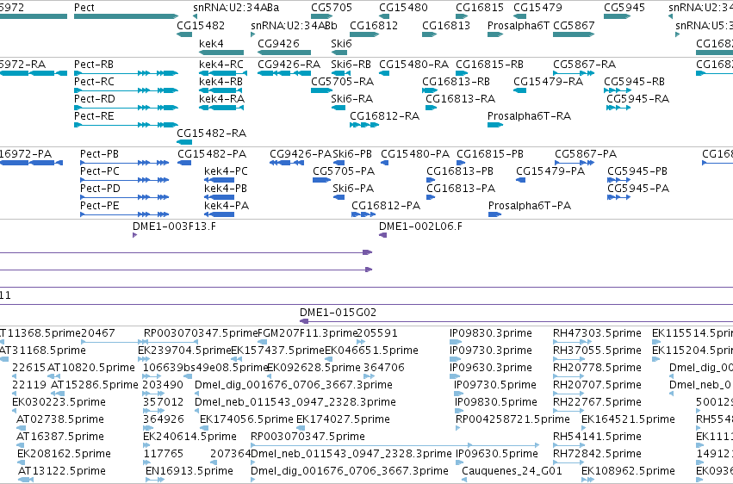This screenshot has width=733, height=484.
Task: Open the snRNA:U2:34ABb gene label
Action: 294,25
